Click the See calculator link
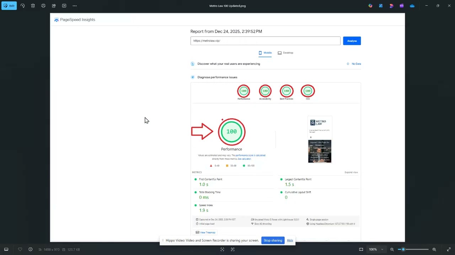 click(x=244, y=159)
